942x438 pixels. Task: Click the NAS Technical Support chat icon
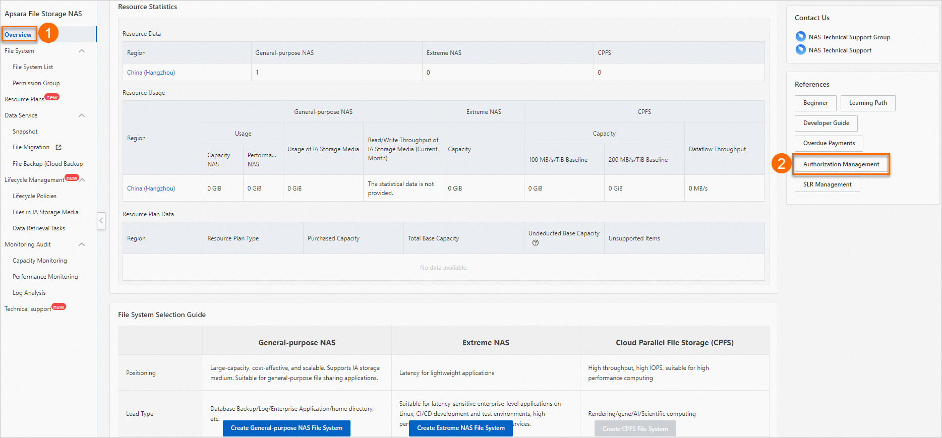tap(800, 49)
